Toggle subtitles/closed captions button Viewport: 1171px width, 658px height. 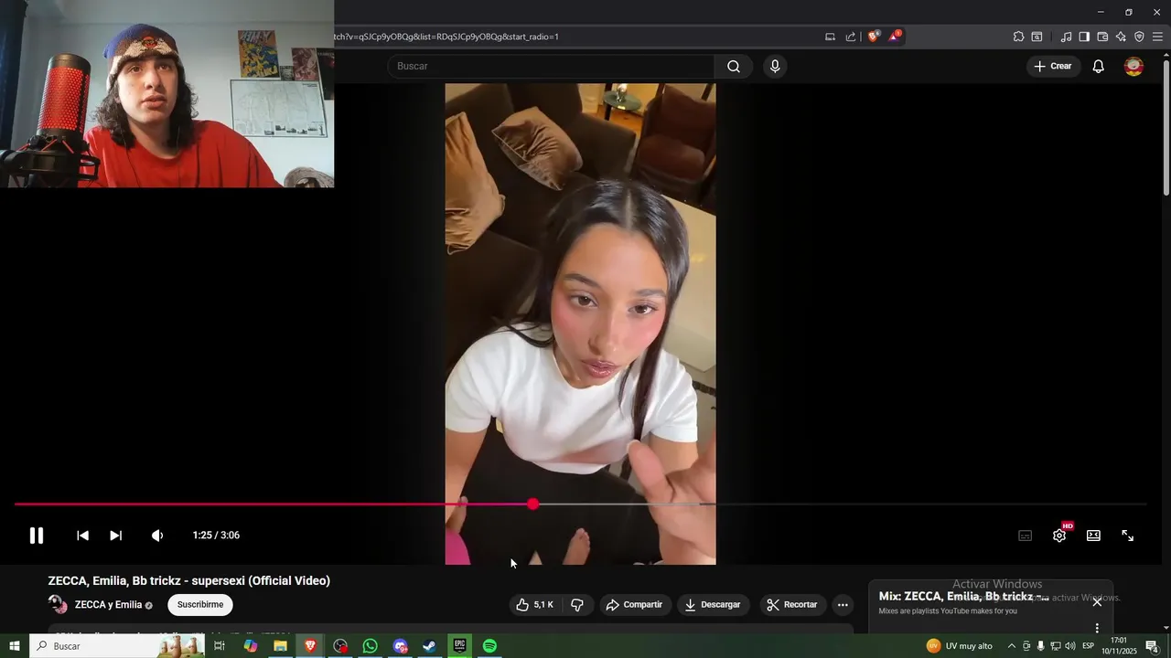point(1025,536)
